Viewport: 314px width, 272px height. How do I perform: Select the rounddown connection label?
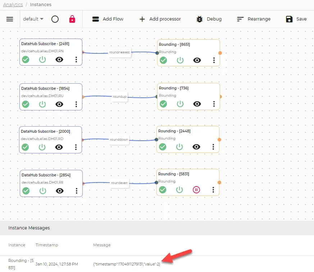(x=119, y=140)
